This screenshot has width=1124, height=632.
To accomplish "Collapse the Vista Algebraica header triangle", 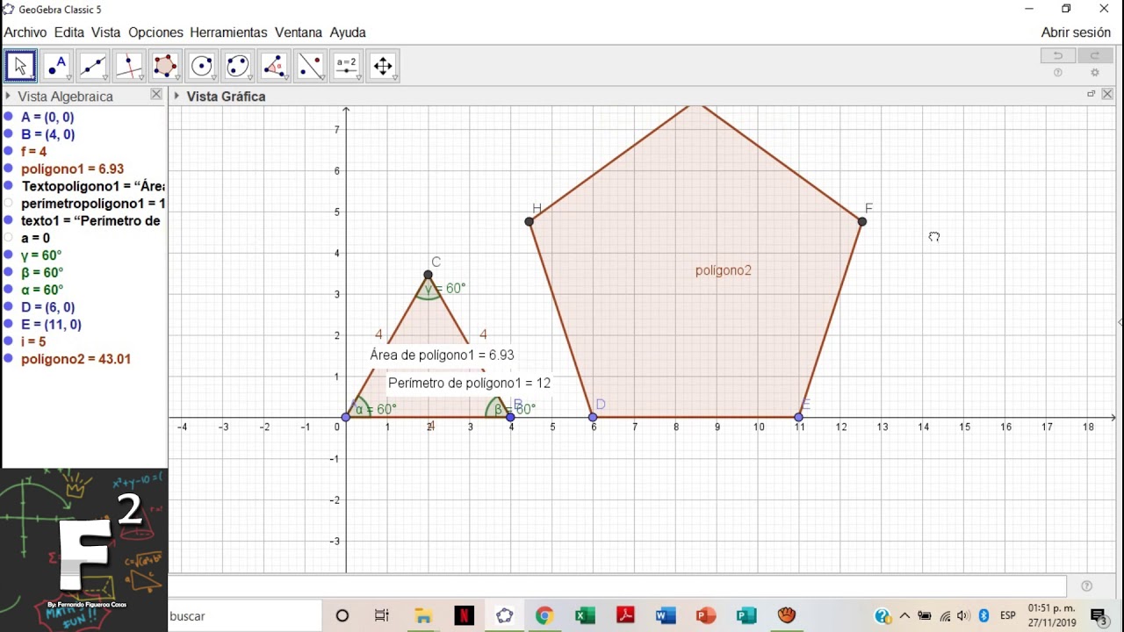I will (x=8, y=97).
